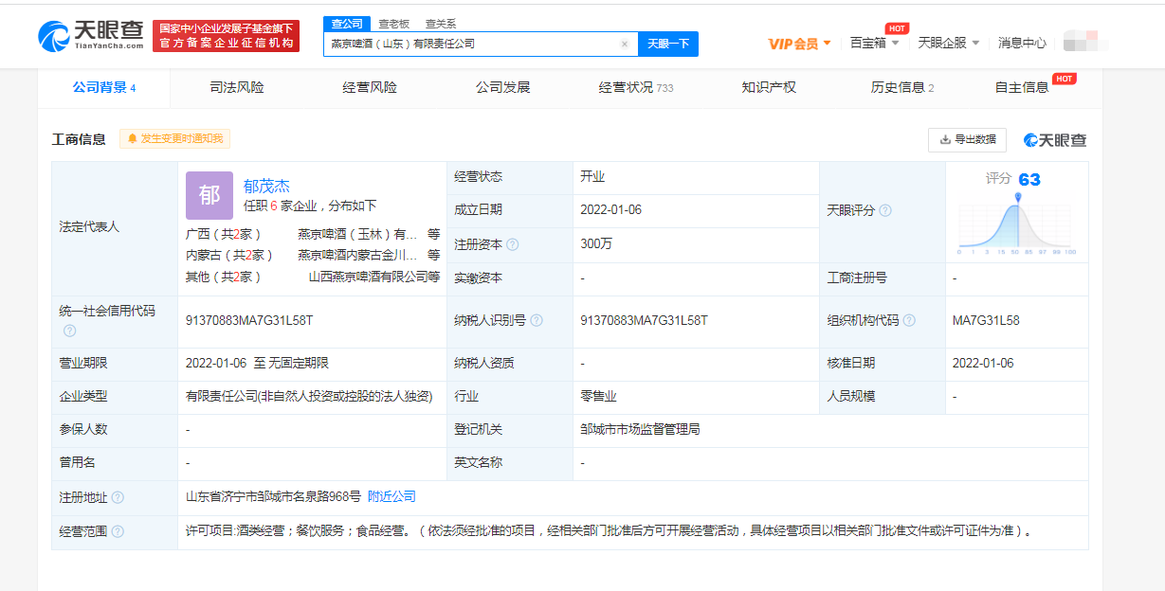This screenshot has height=591, width=1165.
Task: Open the 山西燕京啤酒有限公司 link
Action: pos(368,277)
